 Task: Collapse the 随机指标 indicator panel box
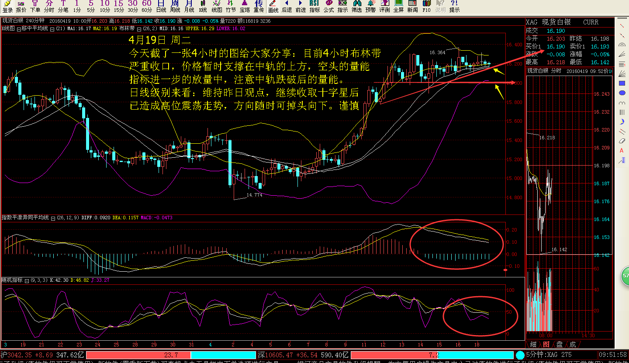click(x=27, y=280)
